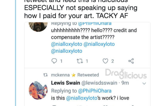The height and width of the screenshot is (106, 159).
Task: Click the yellow star next to mckenna
Action: (73, 75)
